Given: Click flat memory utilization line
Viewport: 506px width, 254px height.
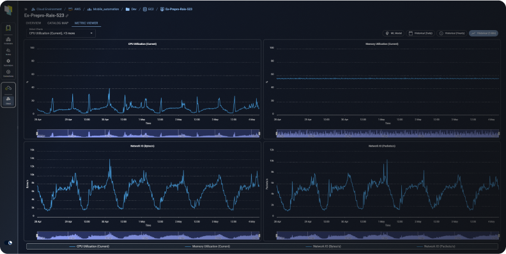Looking at the screenshot, I should click(x=388, y=79).
